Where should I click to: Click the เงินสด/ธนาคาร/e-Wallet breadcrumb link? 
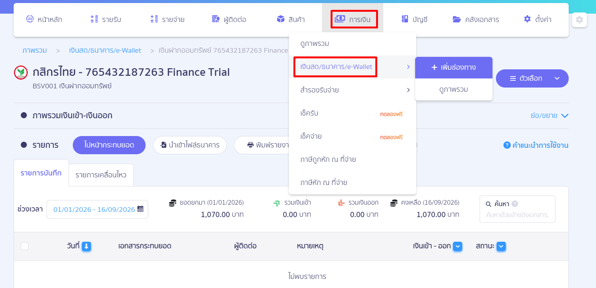point(105,50)
